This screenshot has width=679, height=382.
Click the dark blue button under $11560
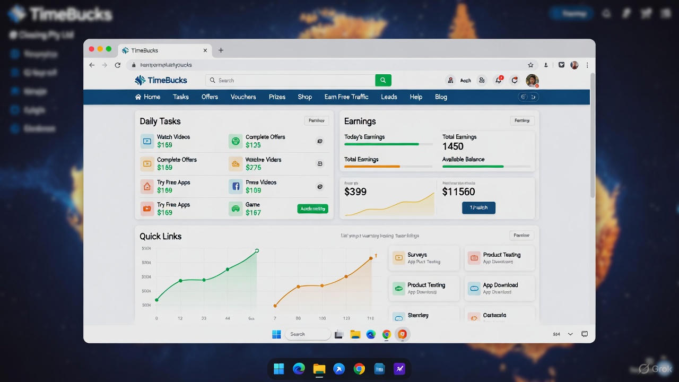478,207
